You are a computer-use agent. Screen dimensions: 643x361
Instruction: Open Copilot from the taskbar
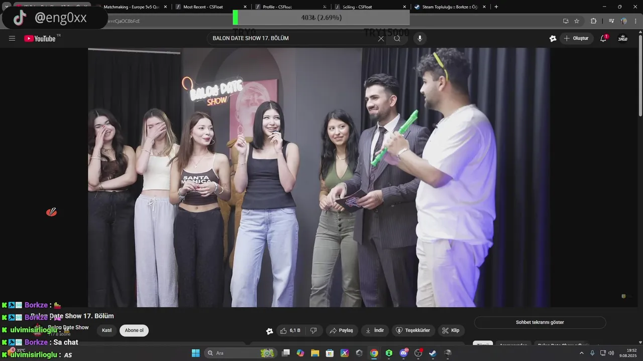click(x=300, y=353)
